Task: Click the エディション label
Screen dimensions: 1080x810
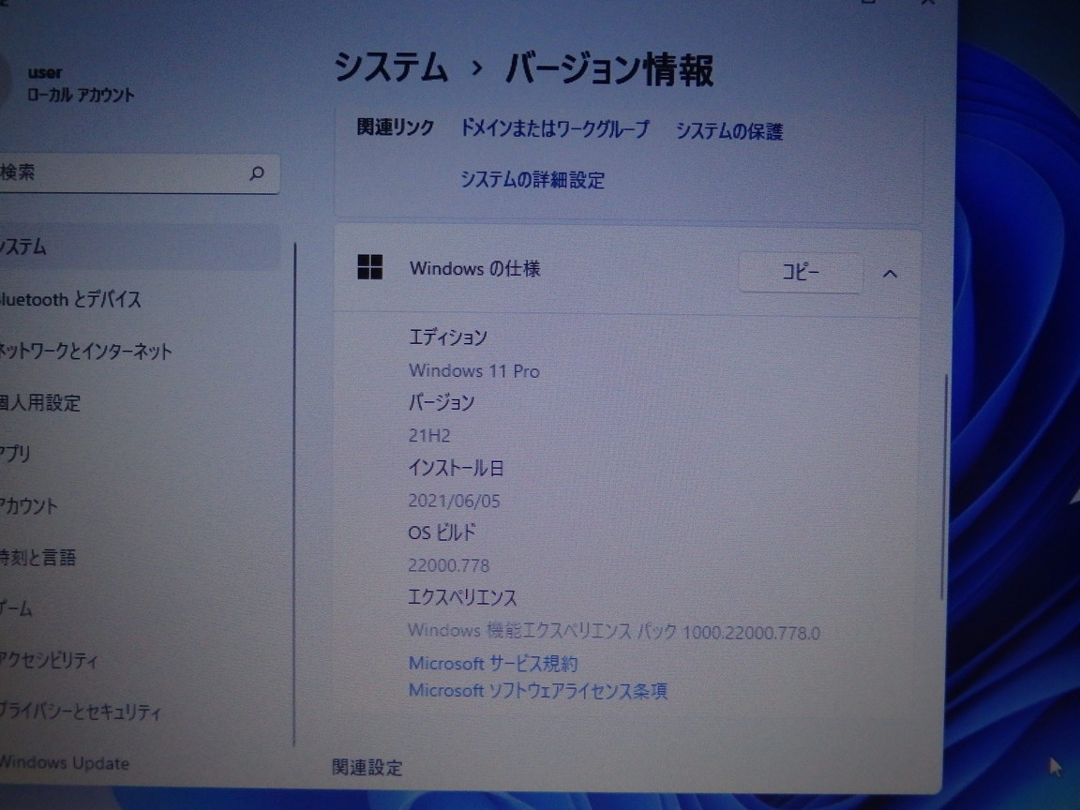Action: (x=448, y=337)
